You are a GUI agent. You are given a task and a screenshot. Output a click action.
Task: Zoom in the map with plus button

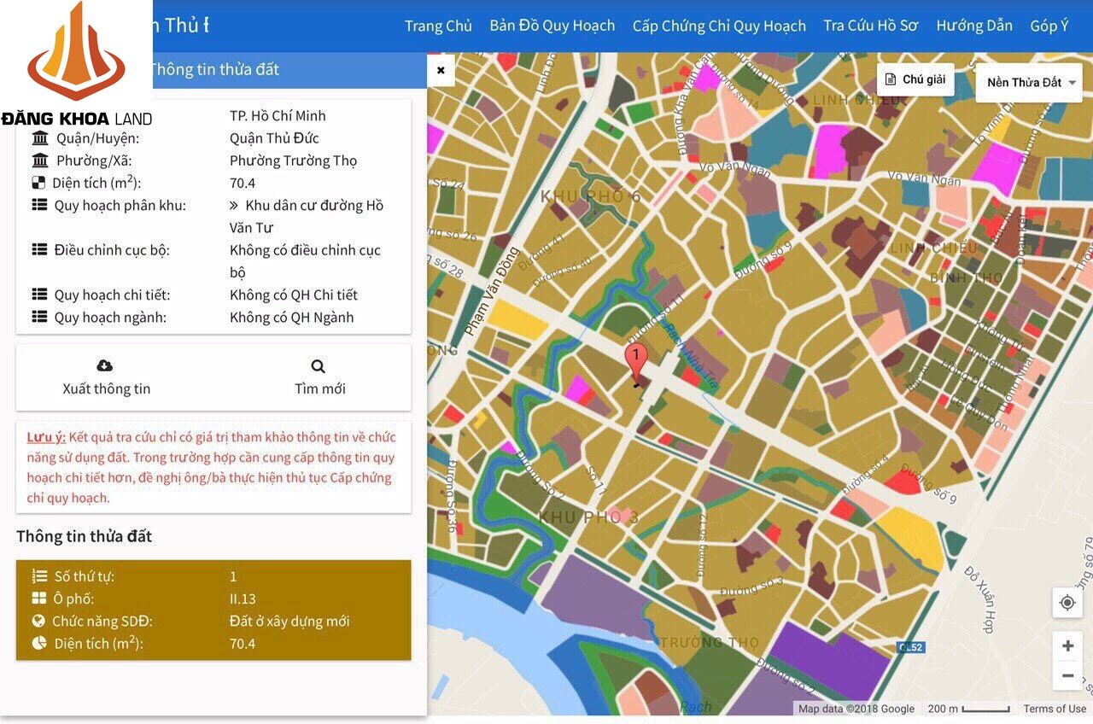[1067, 646]
